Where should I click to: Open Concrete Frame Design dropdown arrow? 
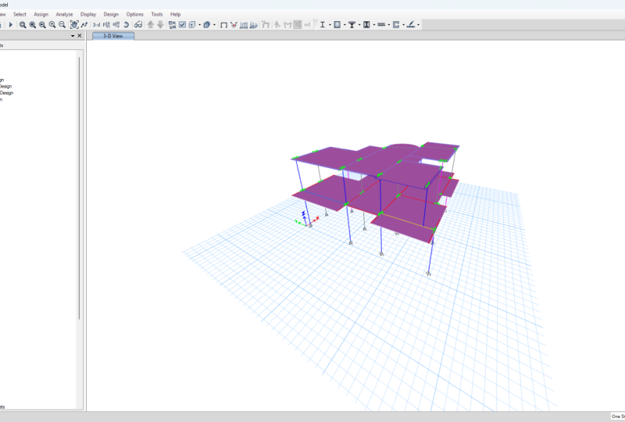pyautogui.click(x=345, y=25)
